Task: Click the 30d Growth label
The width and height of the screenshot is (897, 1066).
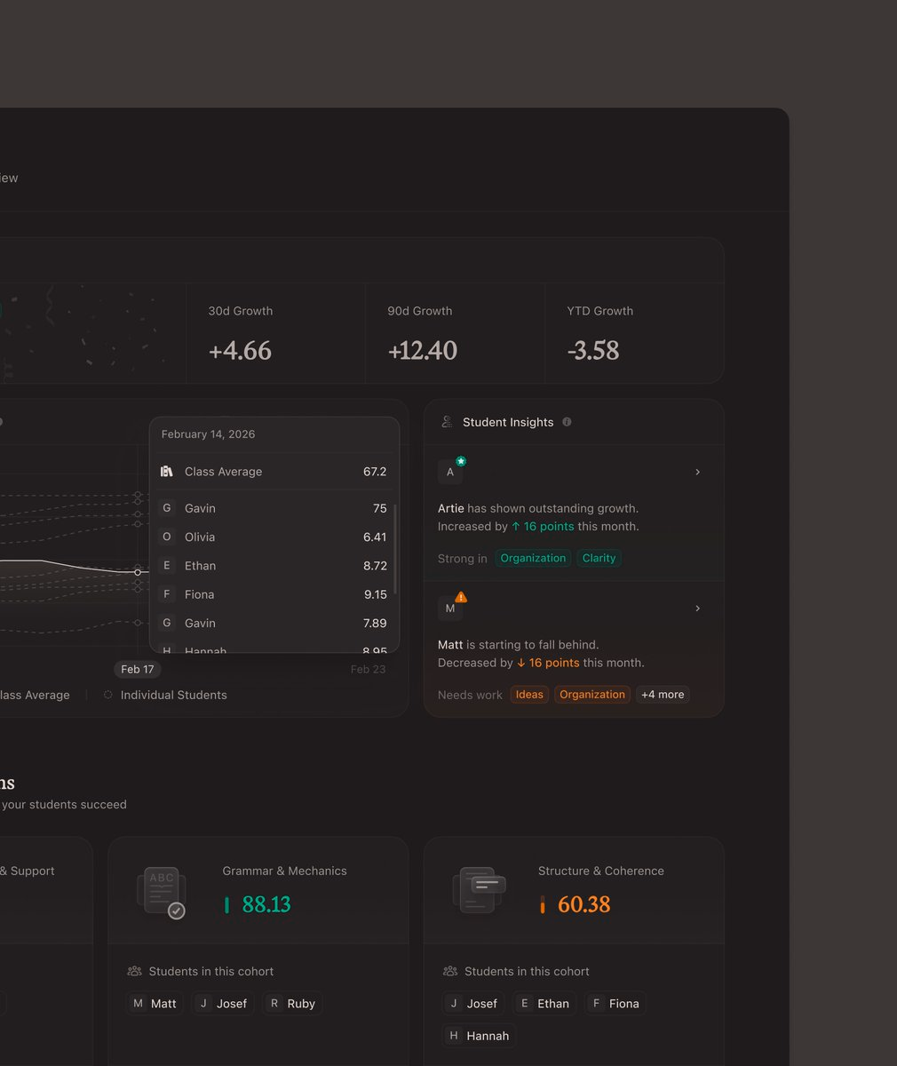Action: pos(241,311)
